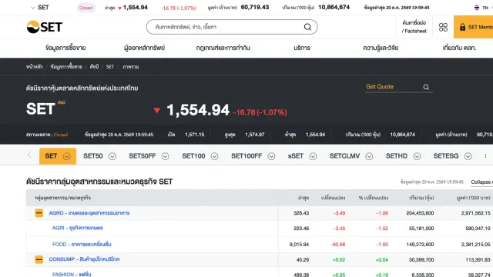Screen dimensions: 493x277
Task: Switch to the SETESG index tab
Action: click(446, 156)
